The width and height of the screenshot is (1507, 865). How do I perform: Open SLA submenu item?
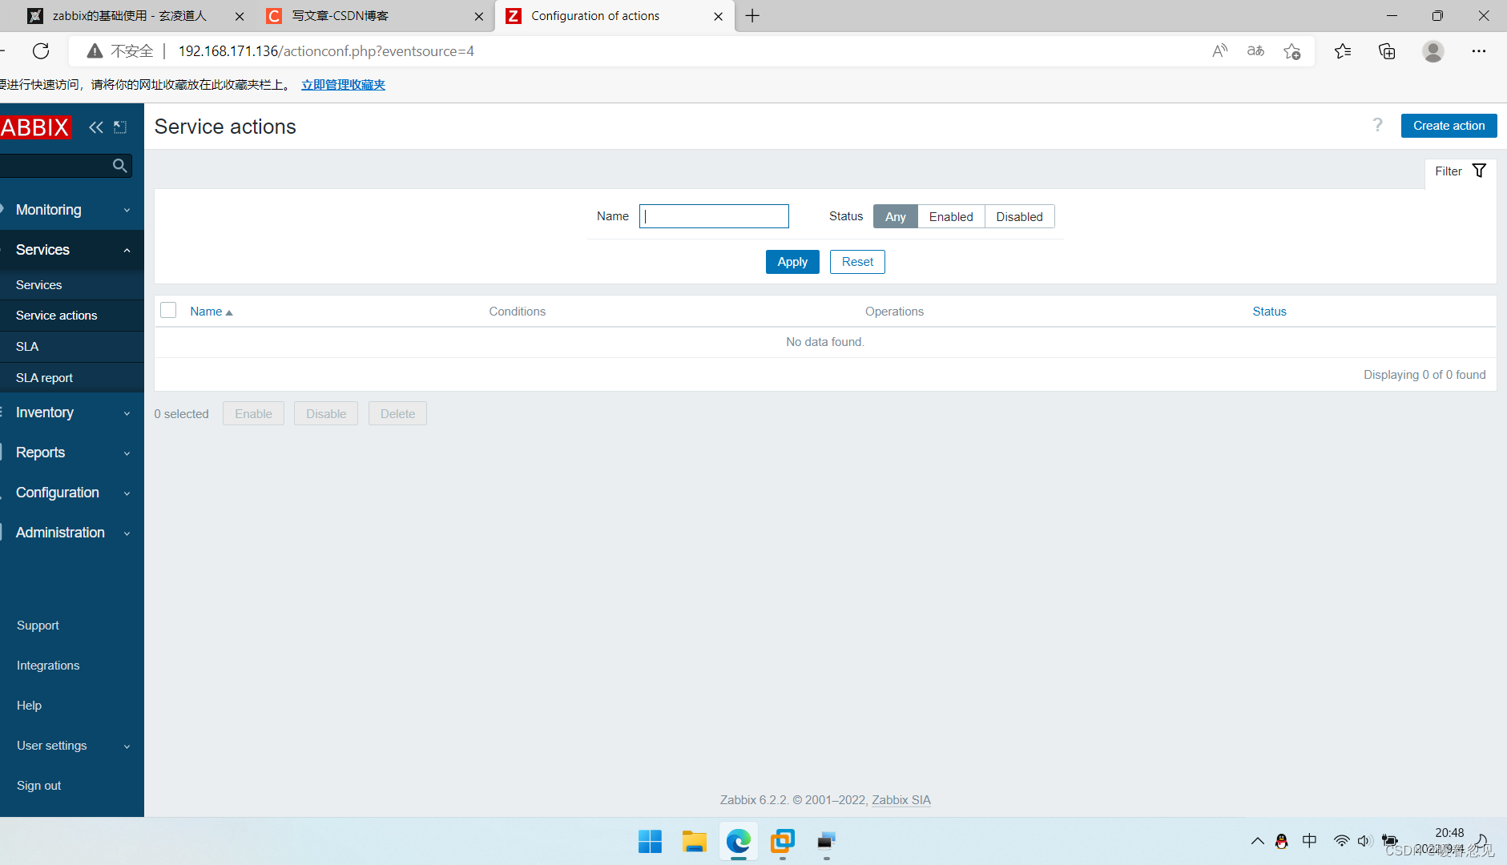pos(72,347)
